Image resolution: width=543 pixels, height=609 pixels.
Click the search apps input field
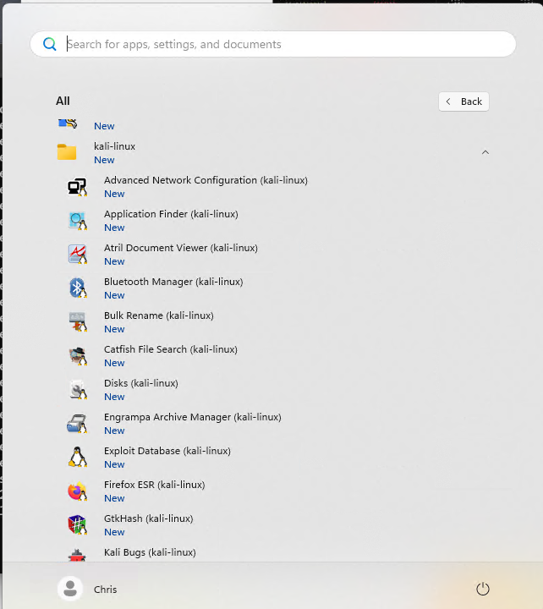(x=273, y=44)
